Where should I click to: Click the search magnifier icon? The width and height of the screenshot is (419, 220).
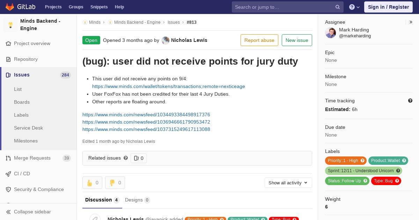click(338, 7)
